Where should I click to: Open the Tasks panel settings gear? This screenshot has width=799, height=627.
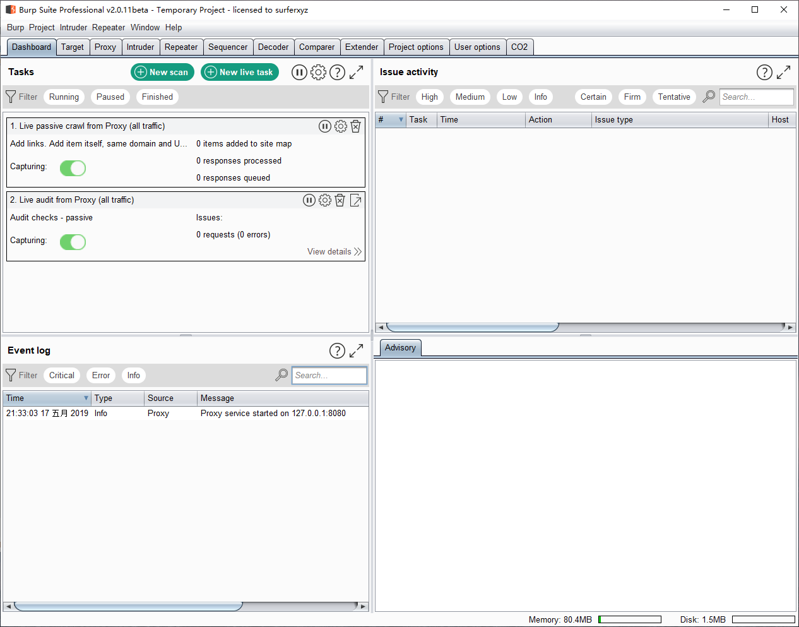319,73
